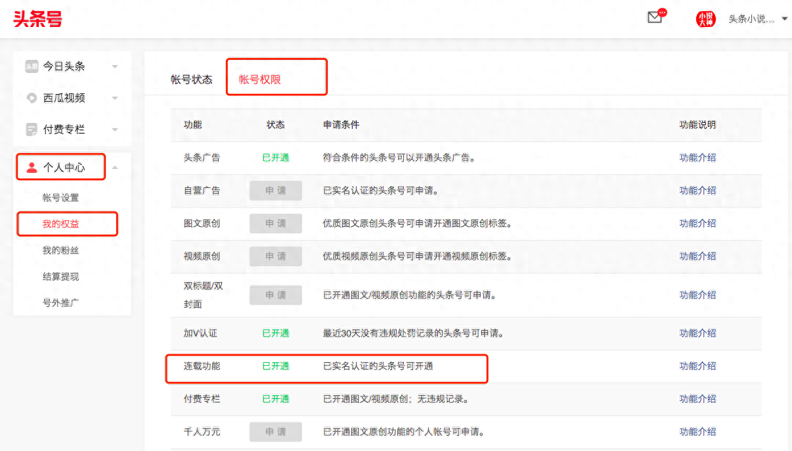The height and width of the screenshot is (451, 792).
Task: Click the 今日头条 sidebar icon
Action: pyautogui.click(x=32, y=66)
